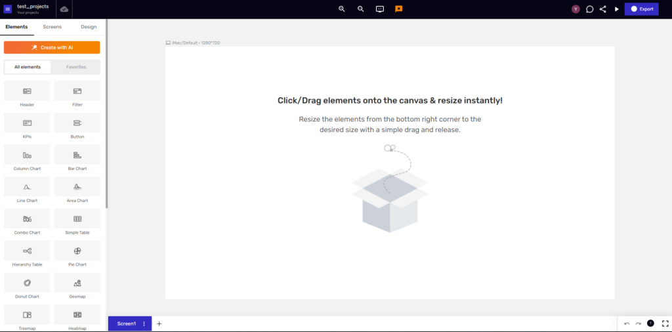The image size is (672, 332).
Task: Switch to the Favorites elements filter
Action: click(x=76, y=67)
